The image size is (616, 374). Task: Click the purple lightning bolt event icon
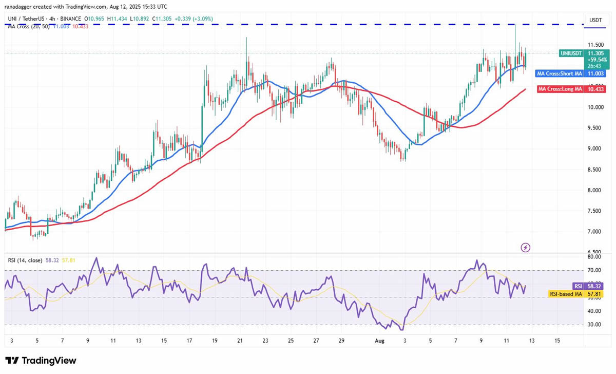pos(525,248)
